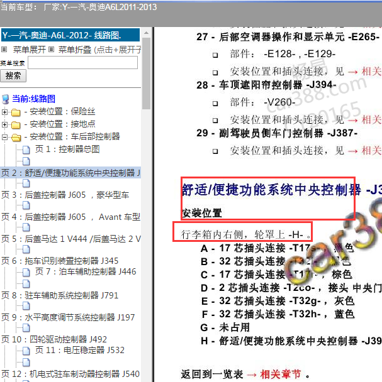The height and width of the screenshot is (382, 382).
Task: Click the 部件：-E128-, -E129- line
Action: 283,54
